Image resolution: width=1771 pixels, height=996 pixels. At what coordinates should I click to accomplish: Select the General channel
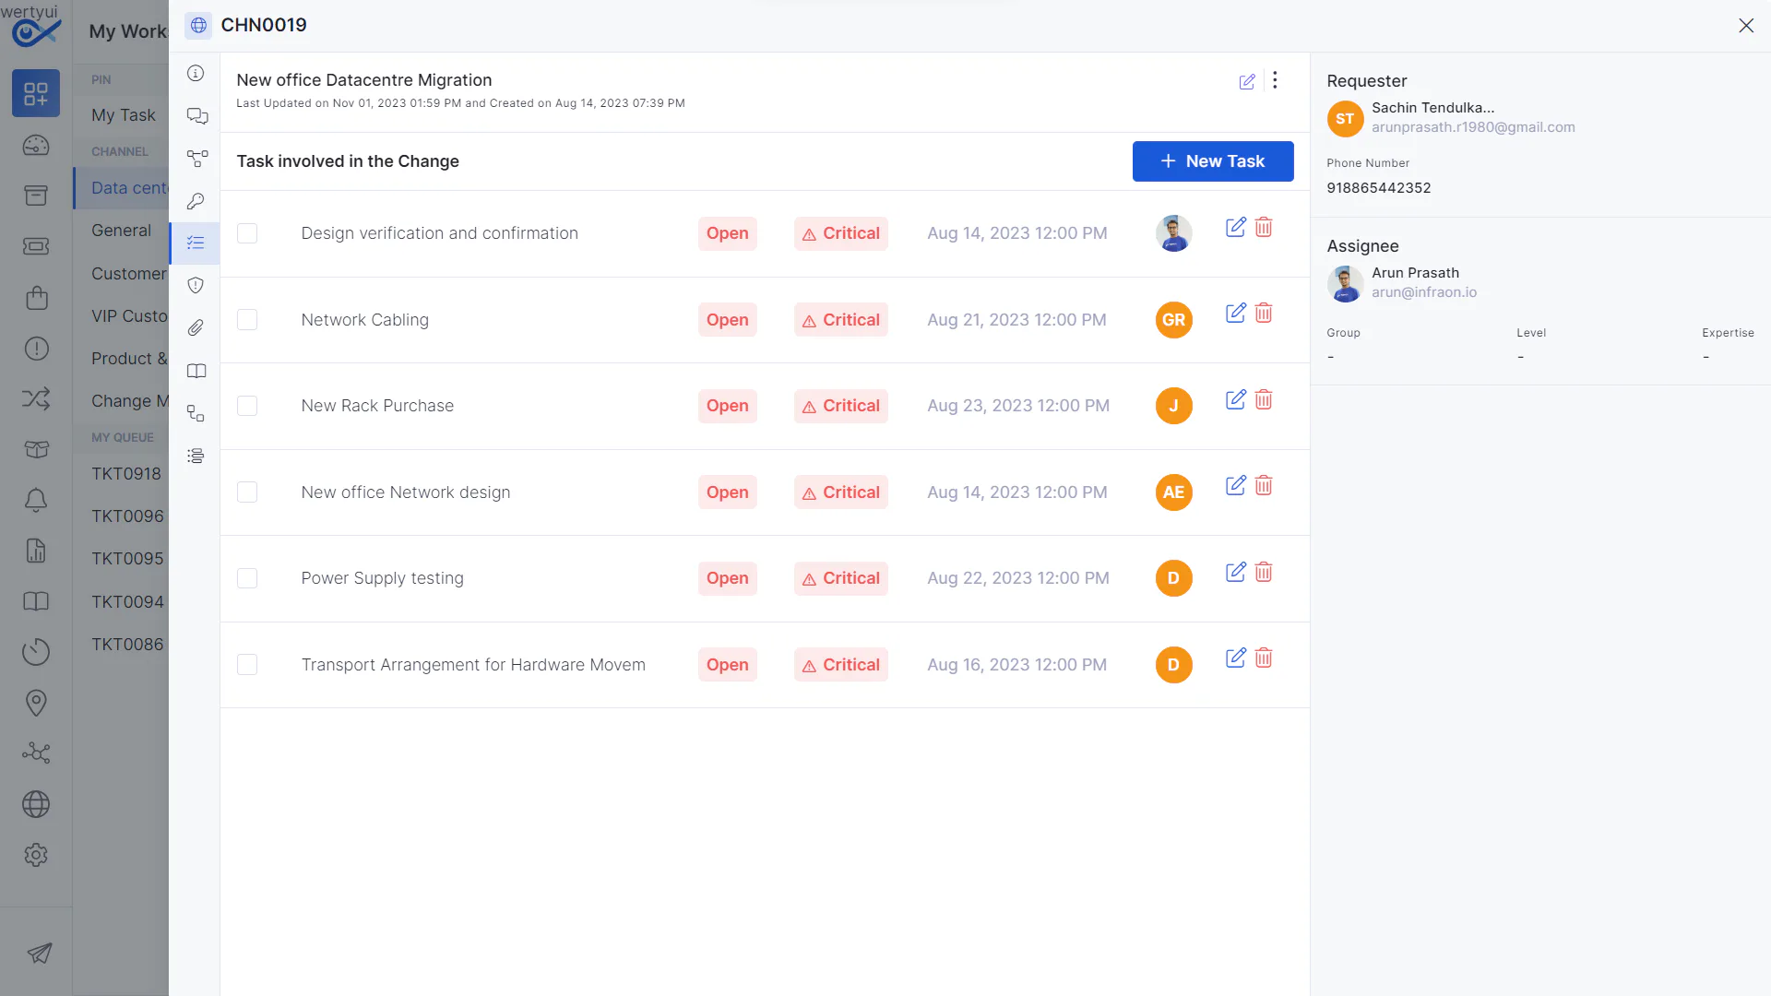[121, 231]
